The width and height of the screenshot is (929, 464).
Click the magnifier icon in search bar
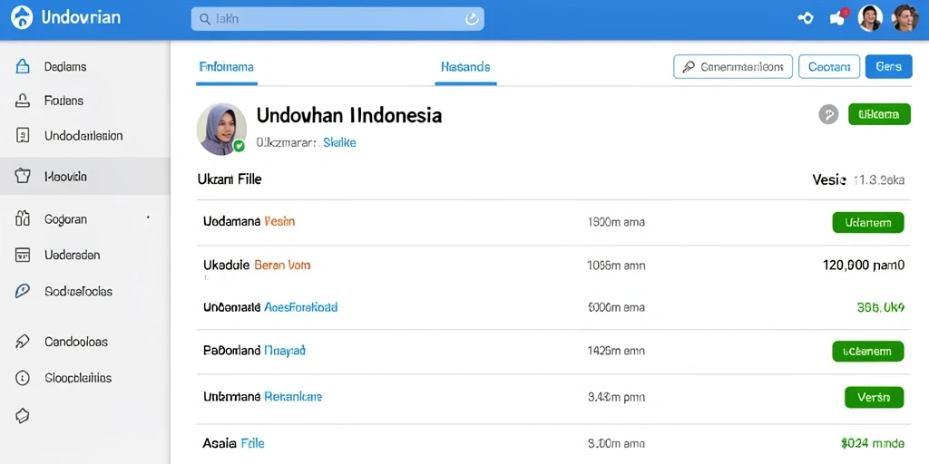coord(205,19)
